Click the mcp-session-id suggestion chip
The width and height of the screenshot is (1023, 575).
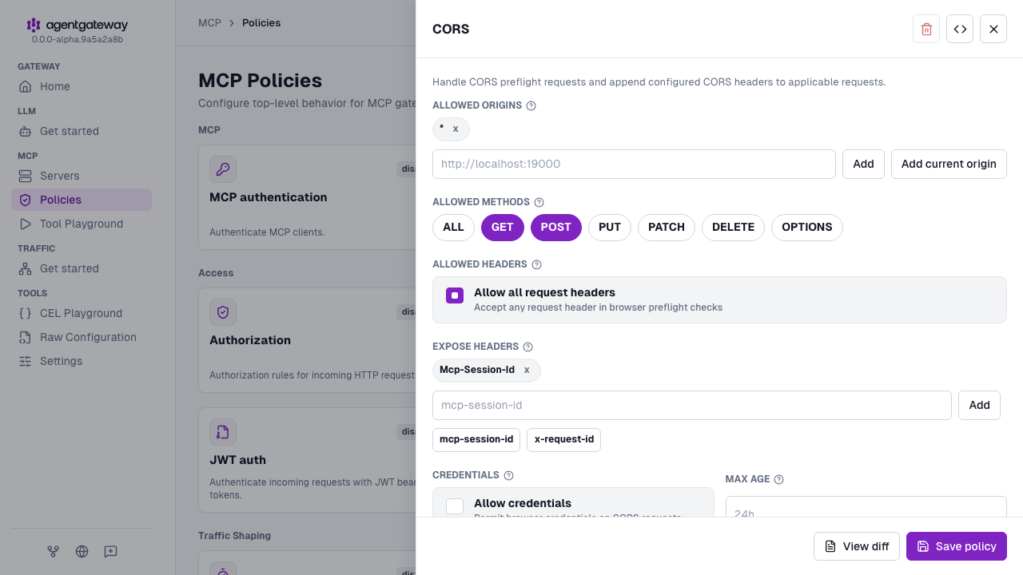(476, 439)
